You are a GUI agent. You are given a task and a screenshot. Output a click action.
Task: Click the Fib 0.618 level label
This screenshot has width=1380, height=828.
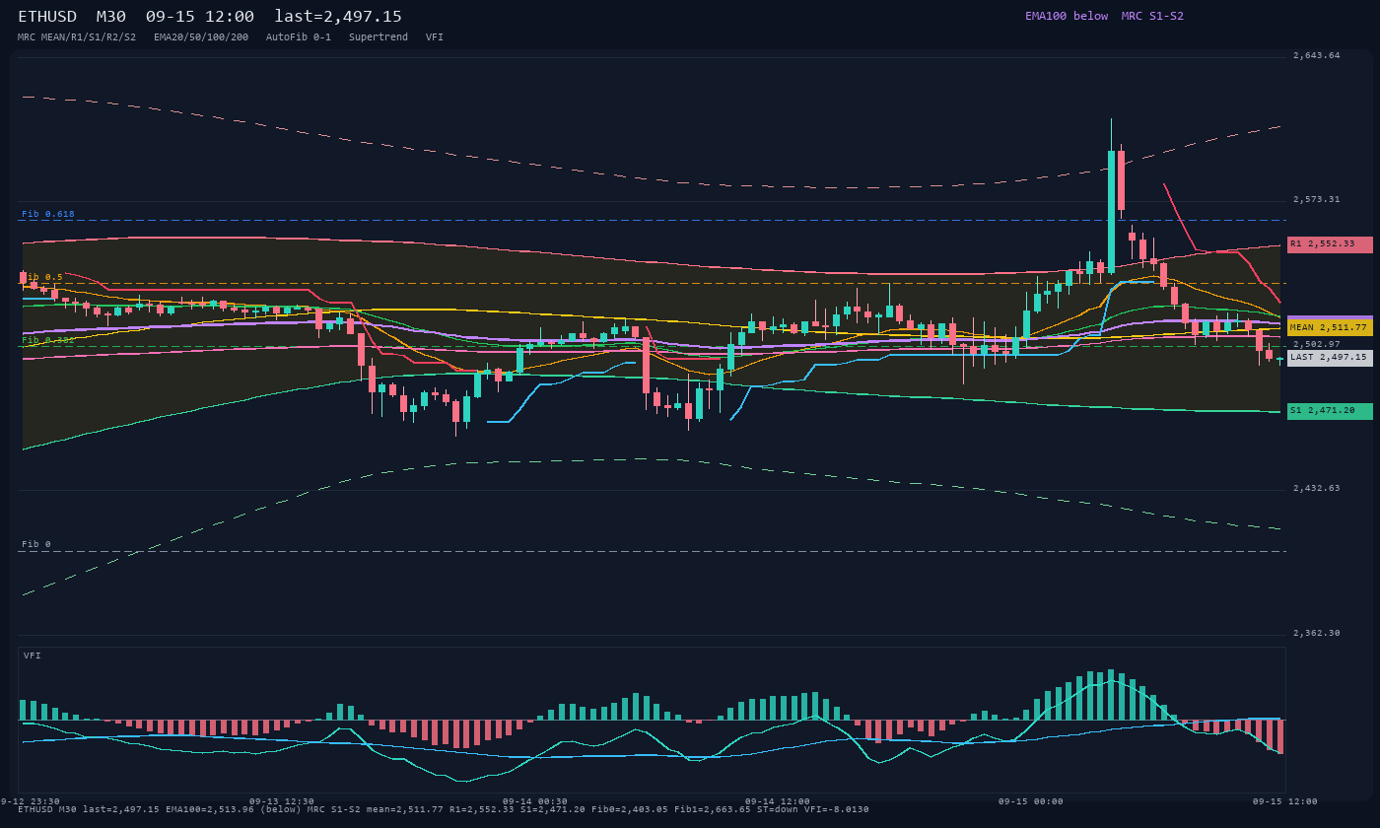48,214
